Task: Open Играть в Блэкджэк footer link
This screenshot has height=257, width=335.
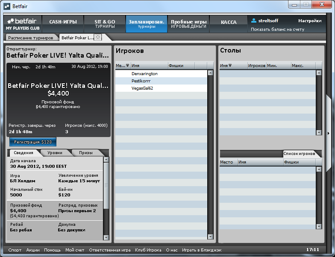Action: pos(202,250)
